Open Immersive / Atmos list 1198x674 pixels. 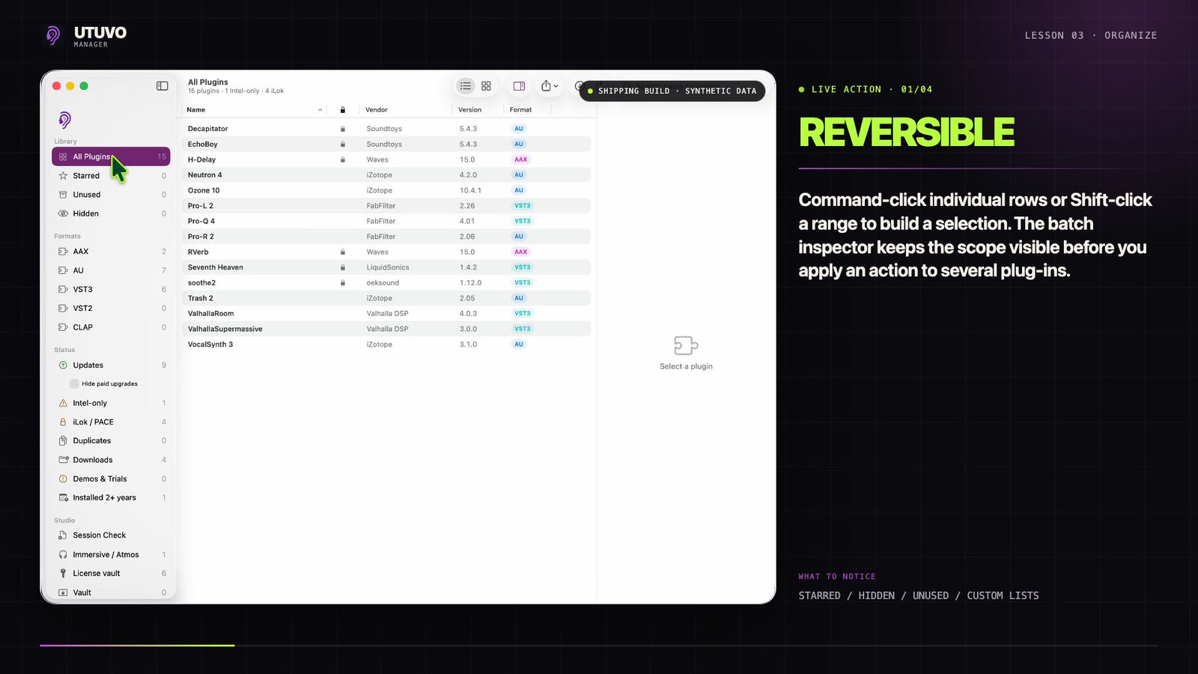tap(111, 554)
